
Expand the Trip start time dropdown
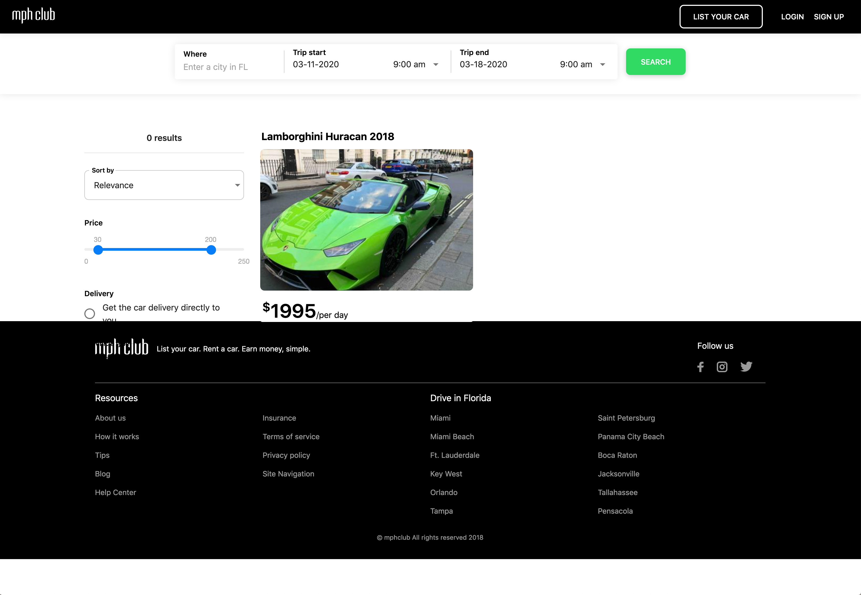pyautogui.click(x=415, y=65)
